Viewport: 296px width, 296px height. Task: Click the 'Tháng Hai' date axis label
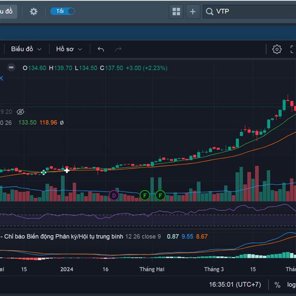click(152, 269)
